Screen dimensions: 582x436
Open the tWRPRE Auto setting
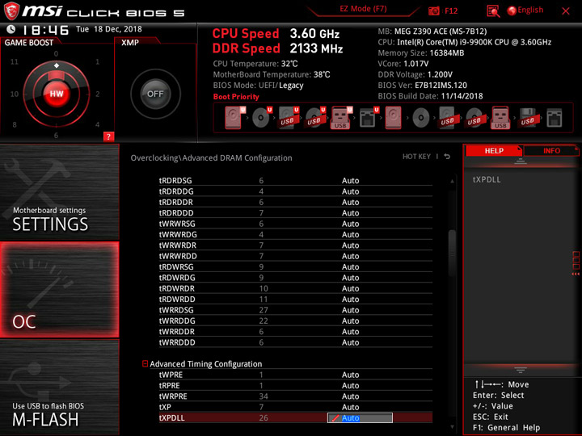[350, 396]
